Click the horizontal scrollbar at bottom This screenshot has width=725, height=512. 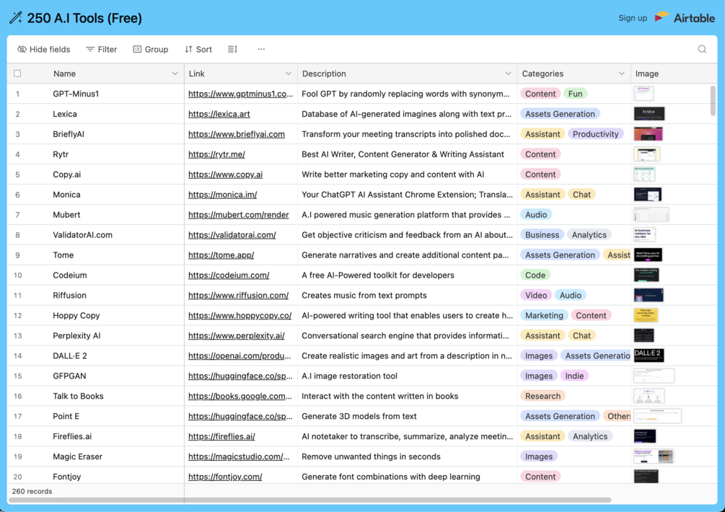[309, 500]
